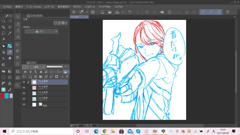Toggle visibility of the 用紙 paper layer
Image resolution: width=240 pixels, height=135 pixels.
pos(24,105)
